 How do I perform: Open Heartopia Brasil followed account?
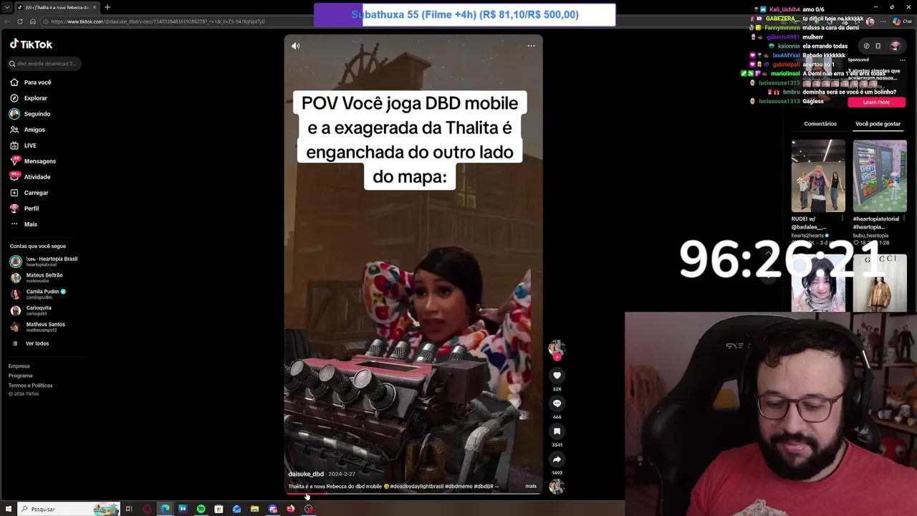(x=44, y=262)
